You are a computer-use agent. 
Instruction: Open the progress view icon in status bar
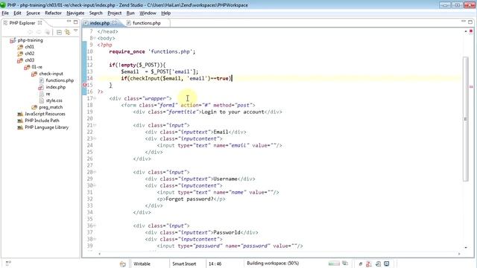(x=344, y=263)
